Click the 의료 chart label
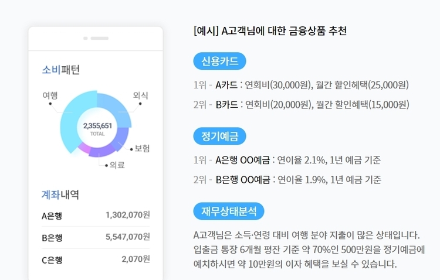The image size is (440, 280). (117, 165)
